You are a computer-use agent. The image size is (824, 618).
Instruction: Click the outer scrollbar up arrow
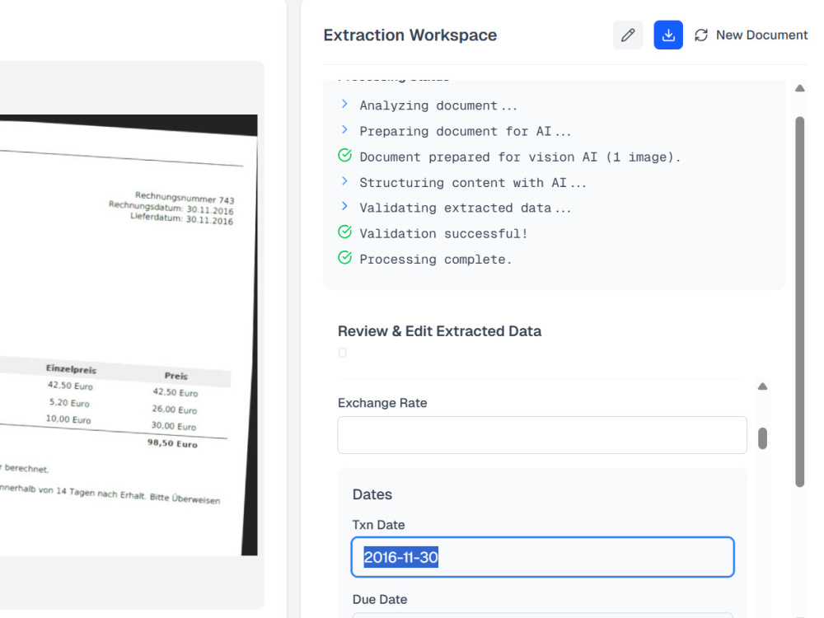[x=800, y=88]
